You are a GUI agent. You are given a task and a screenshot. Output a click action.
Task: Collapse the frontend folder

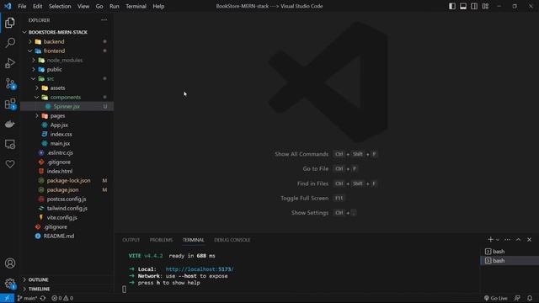coord(67,50)
